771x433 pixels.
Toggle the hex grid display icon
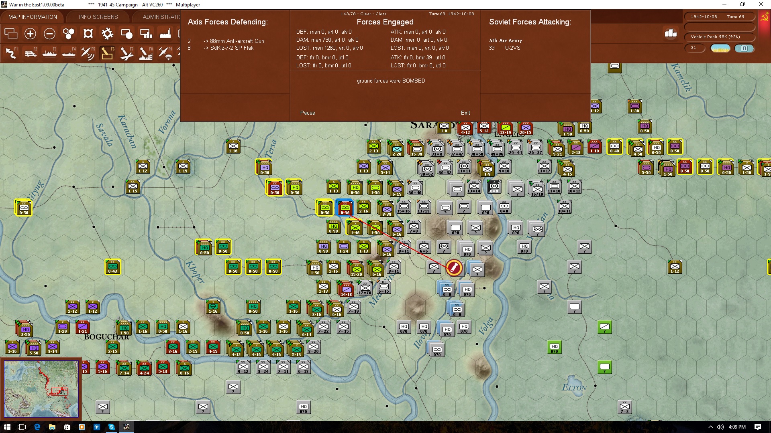click(x=69, y=34)
